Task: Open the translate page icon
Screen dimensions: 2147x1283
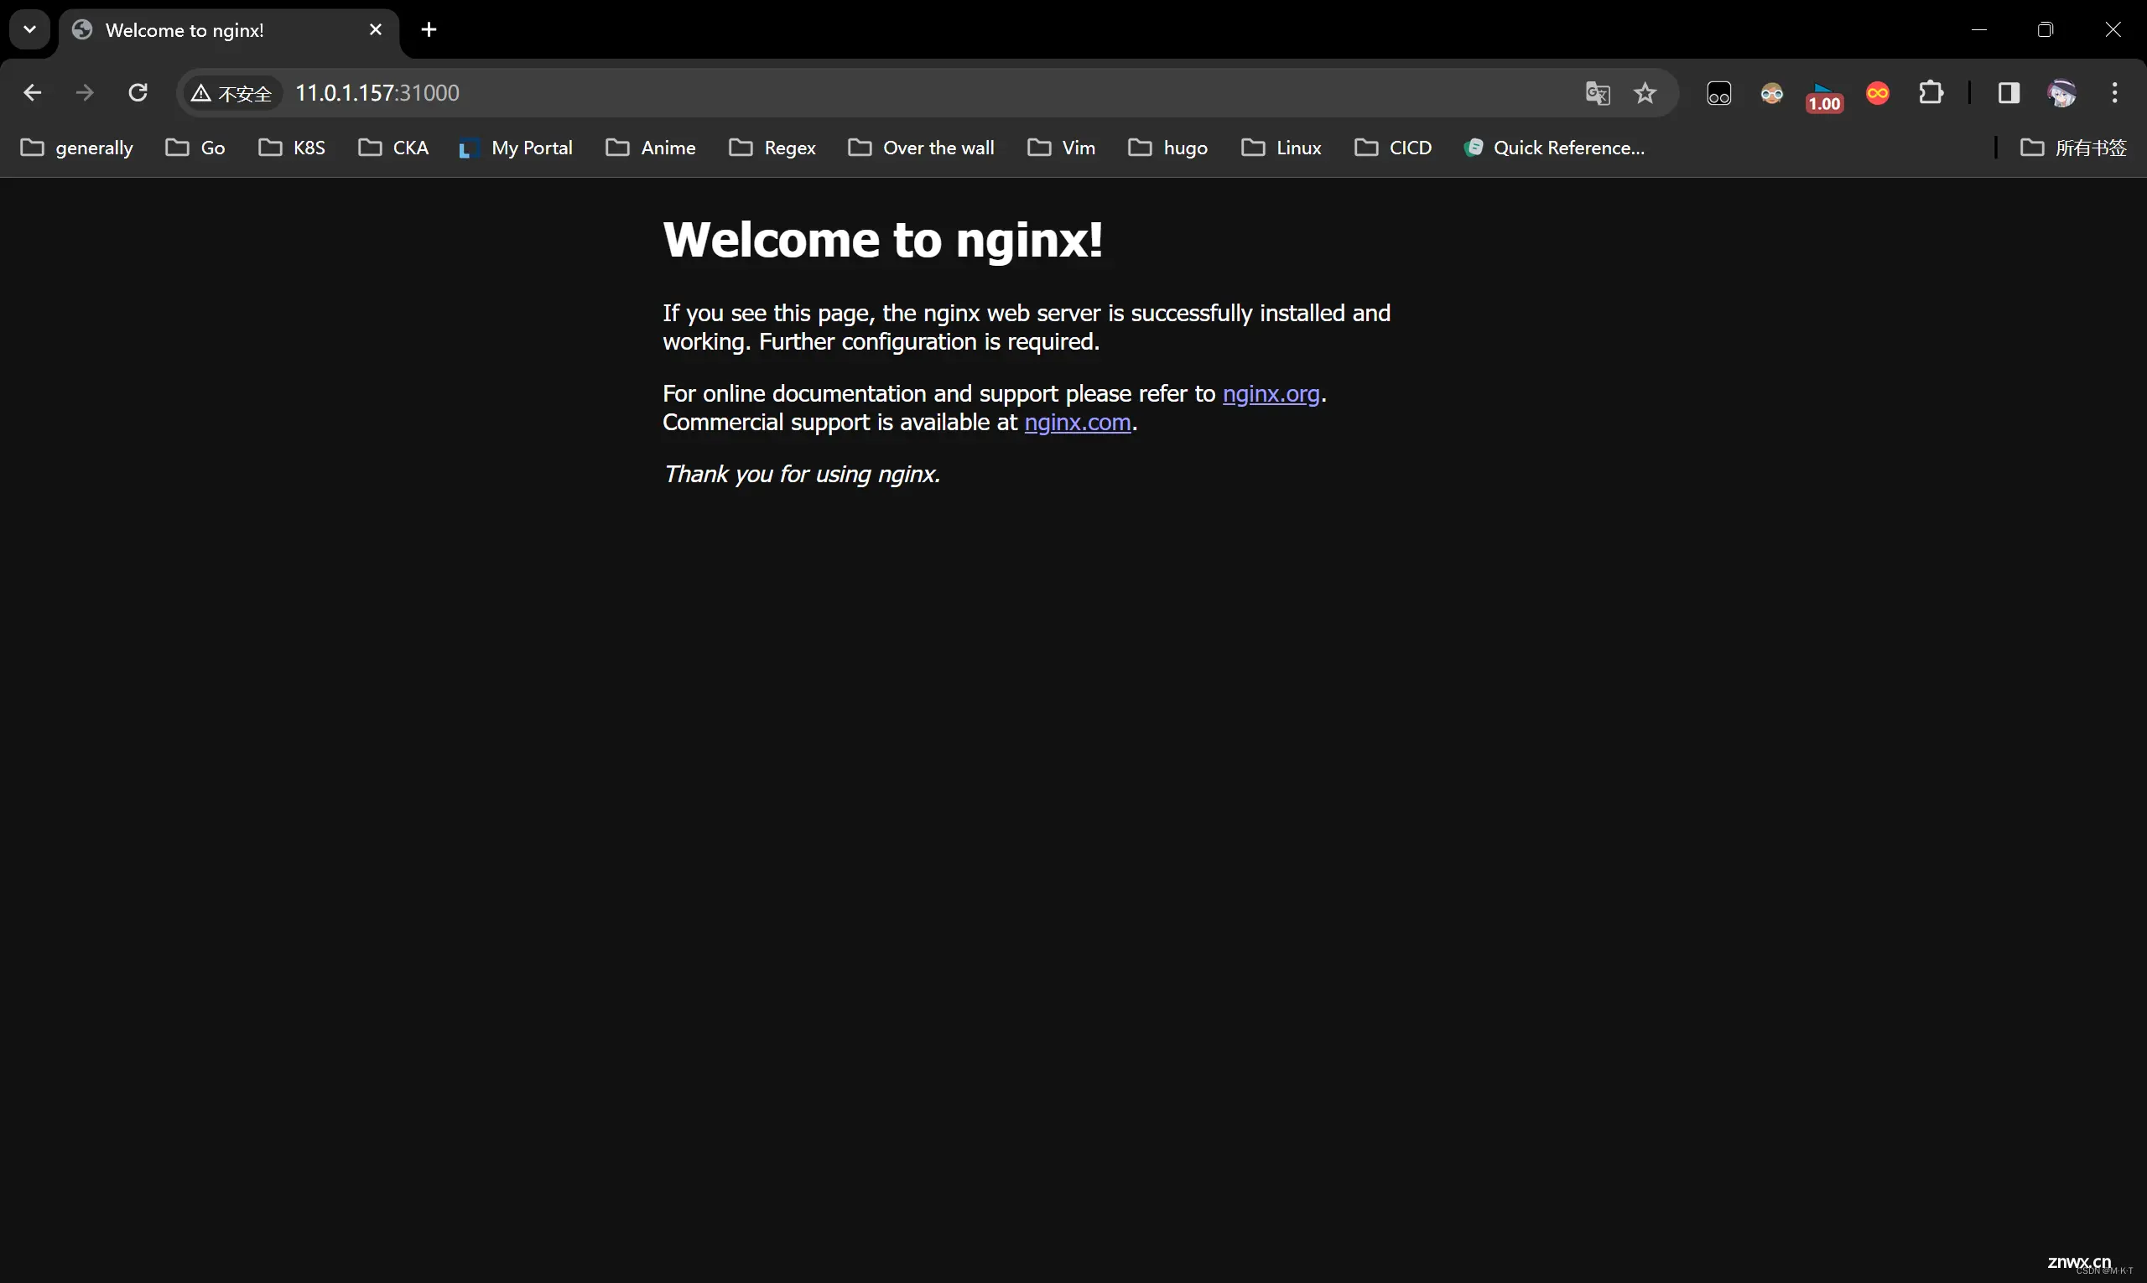Action: point(1597,93)
